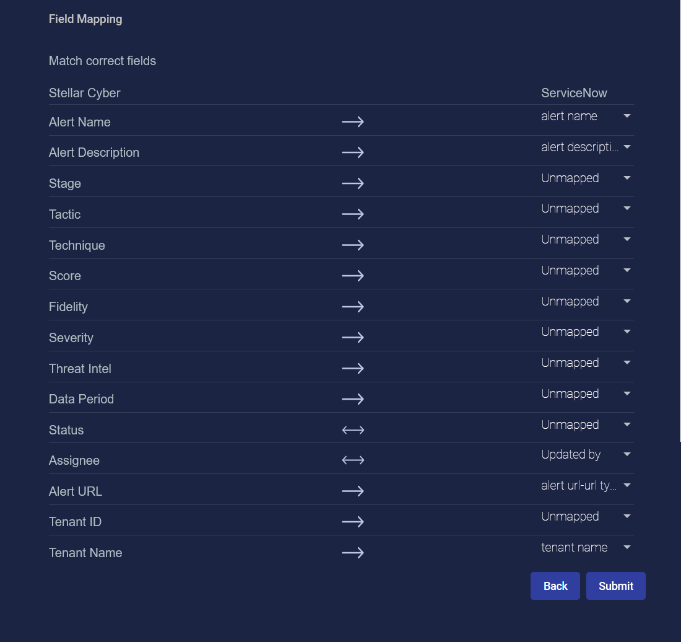Submit the field mapping
Viewport: 681px width, 642px height.
click(x=615, y=586)
